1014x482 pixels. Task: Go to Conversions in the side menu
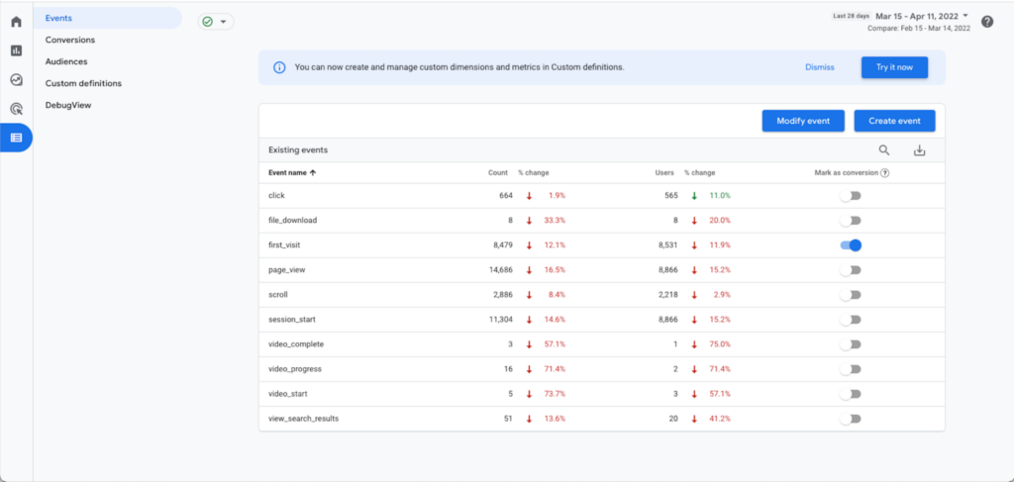pos(70,40)
